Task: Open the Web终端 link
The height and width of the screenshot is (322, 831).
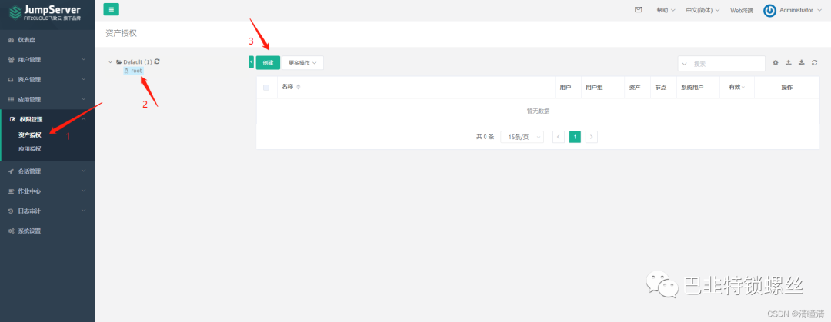Action: [742, 10]
